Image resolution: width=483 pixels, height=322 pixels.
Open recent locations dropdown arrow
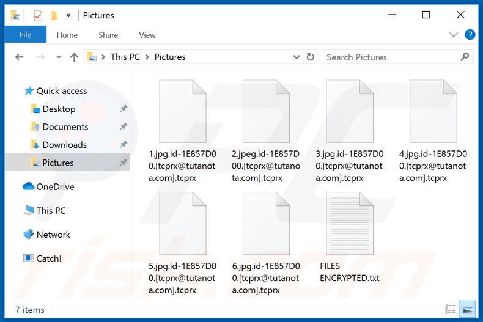[59, 57]
